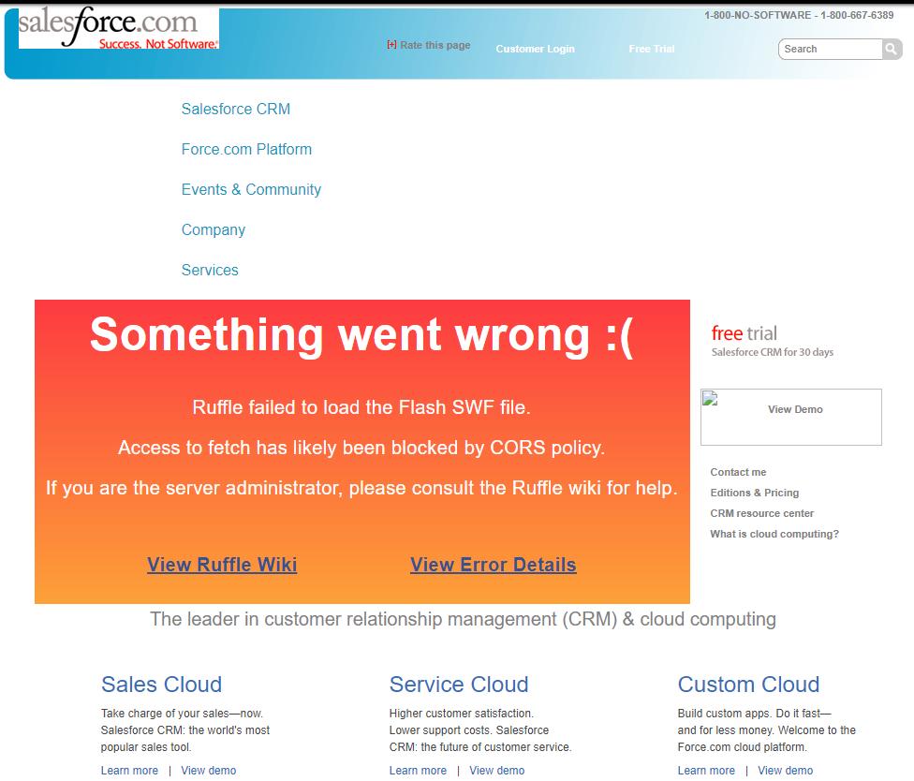914x781 pixels.
Task: Click the Rate this page link
Action: 435,45
